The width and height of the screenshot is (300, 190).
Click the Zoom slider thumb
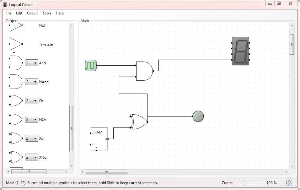[x=244, y=183]
